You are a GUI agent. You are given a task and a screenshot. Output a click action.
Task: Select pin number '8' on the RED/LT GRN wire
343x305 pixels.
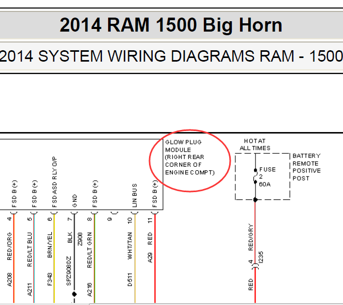(90, 219)
